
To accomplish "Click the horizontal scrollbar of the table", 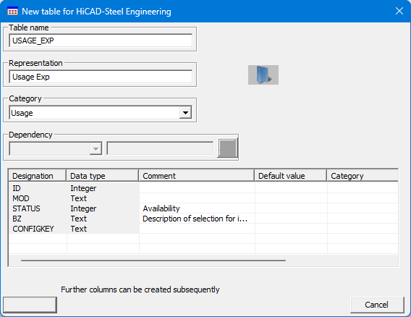I will coord(153,261).
